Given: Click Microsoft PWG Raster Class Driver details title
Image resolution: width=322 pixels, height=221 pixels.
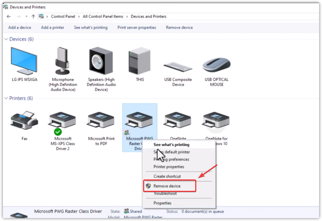Looking at the screenshot, I should [x=68, y=211].
